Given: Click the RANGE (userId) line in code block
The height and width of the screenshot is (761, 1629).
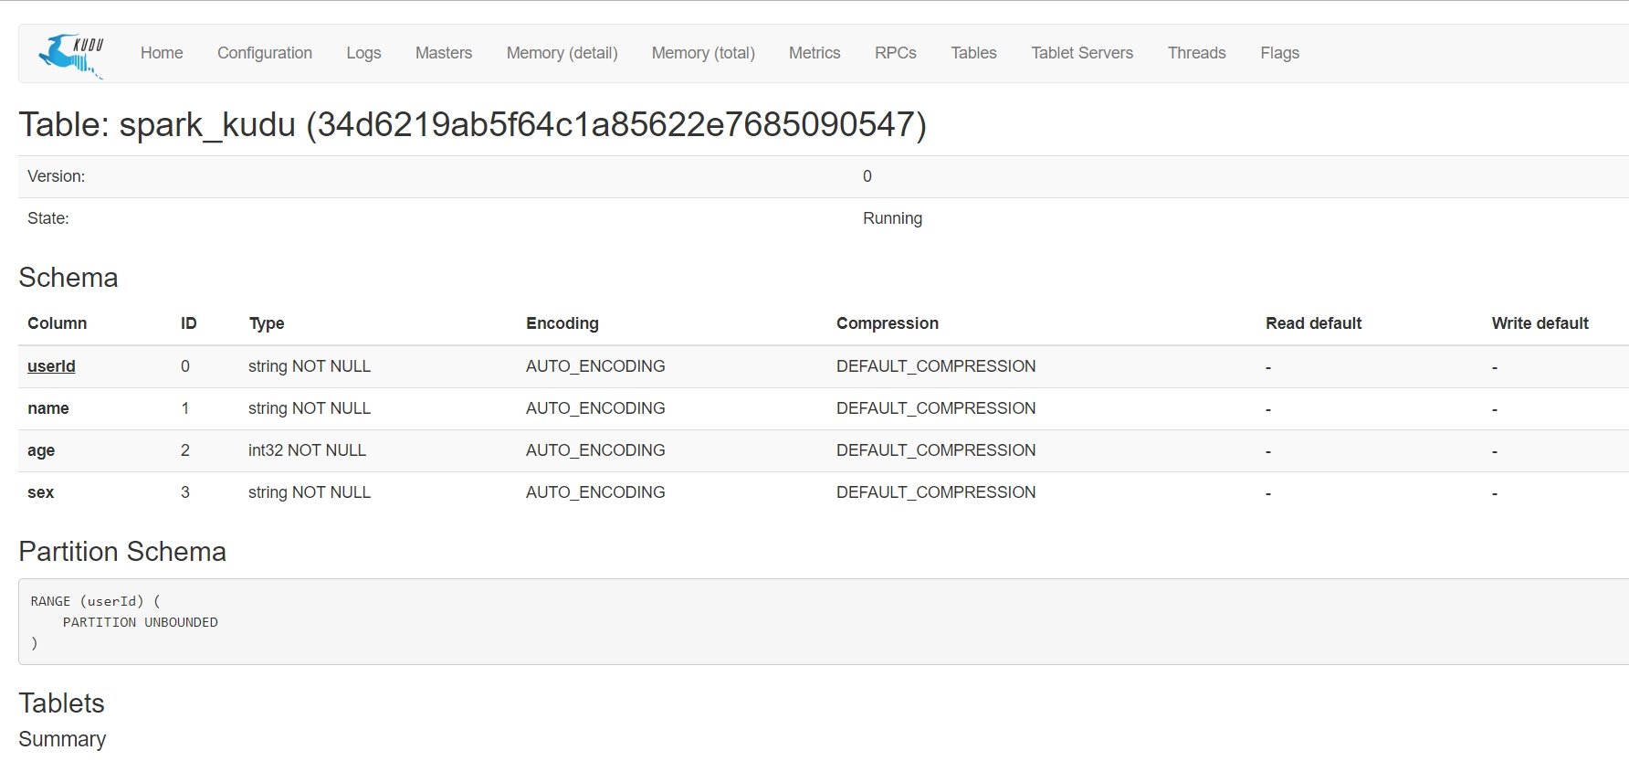Looking at the screenshot, I should click(x=95, y=601).
